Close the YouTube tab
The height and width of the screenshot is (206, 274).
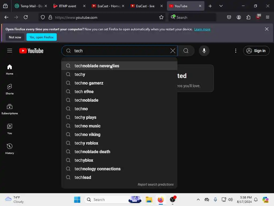[200, 6]
